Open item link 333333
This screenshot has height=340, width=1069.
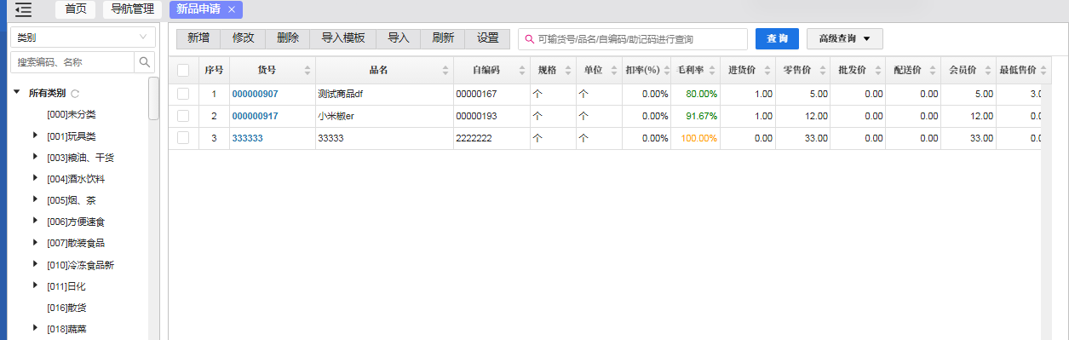tap(248, 138)
